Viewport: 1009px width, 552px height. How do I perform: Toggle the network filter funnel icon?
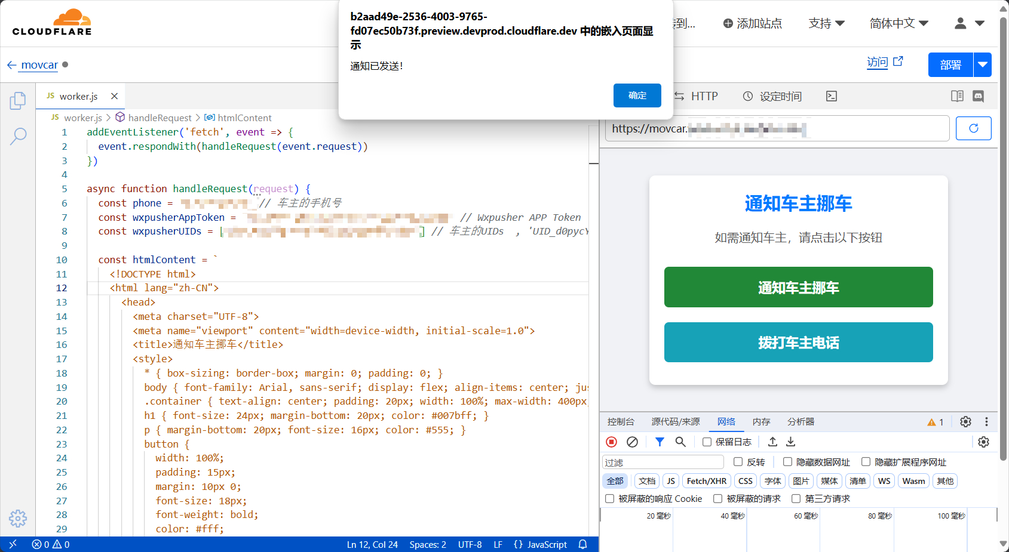click(x=660, y=442)
